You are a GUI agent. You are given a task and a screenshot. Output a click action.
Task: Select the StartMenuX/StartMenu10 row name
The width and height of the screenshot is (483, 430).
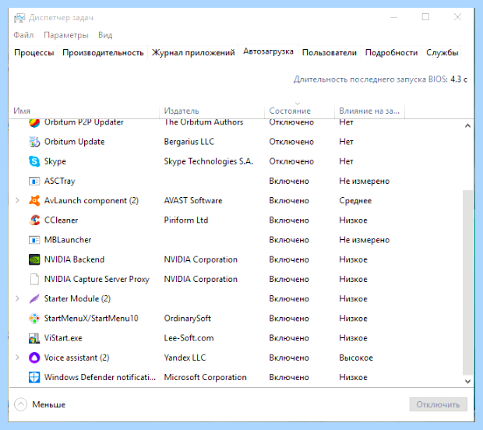(x=91, y=319)
